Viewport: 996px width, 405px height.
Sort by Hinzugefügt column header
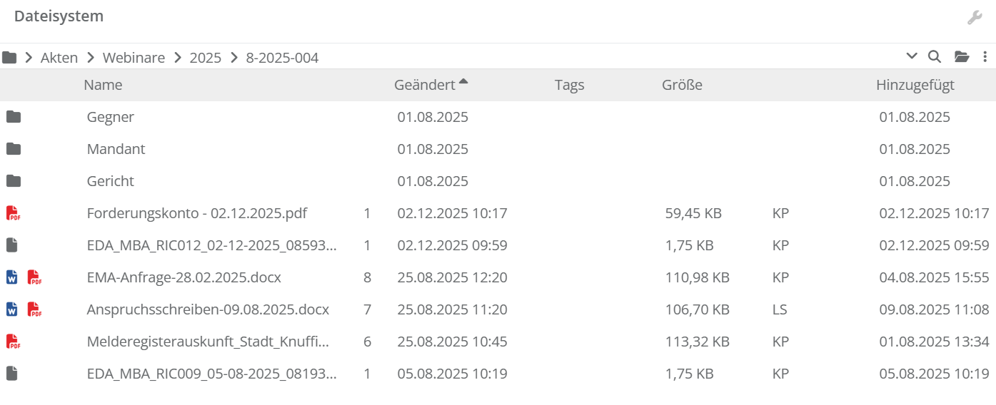[915, 85]
